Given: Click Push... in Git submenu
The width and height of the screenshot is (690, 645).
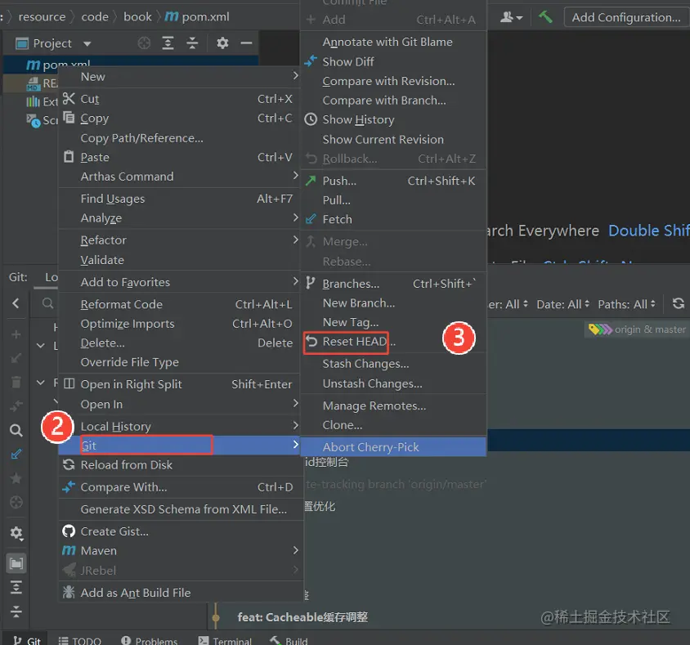Looking at the screenshot, I should pyautogui.click(x=394, y=181).
